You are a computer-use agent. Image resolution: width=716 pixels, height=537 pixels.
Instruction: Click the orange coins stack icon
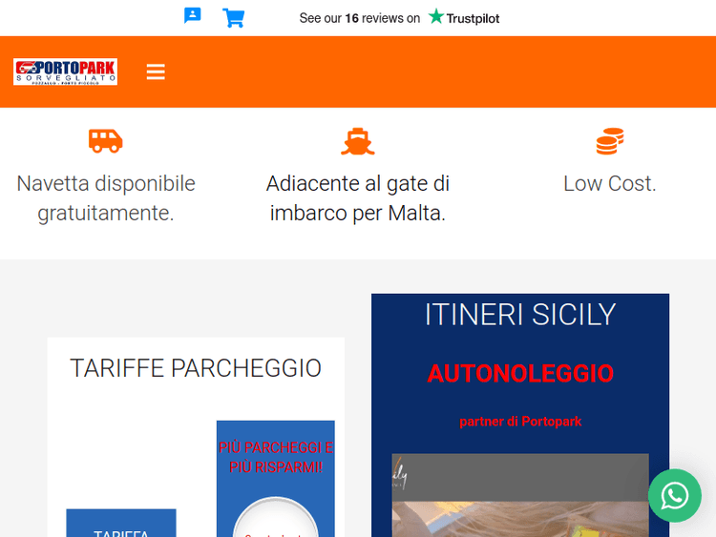pyautogui.click(x=610, y=141)
